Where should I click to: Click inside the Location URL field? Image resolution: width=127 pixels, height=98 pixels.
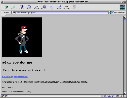pos(61,13)
